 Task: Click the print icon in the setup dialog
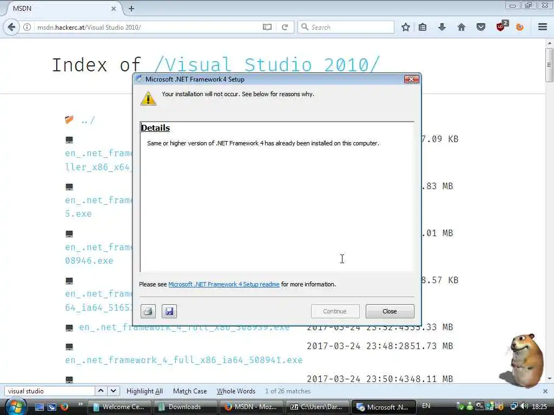148,311
